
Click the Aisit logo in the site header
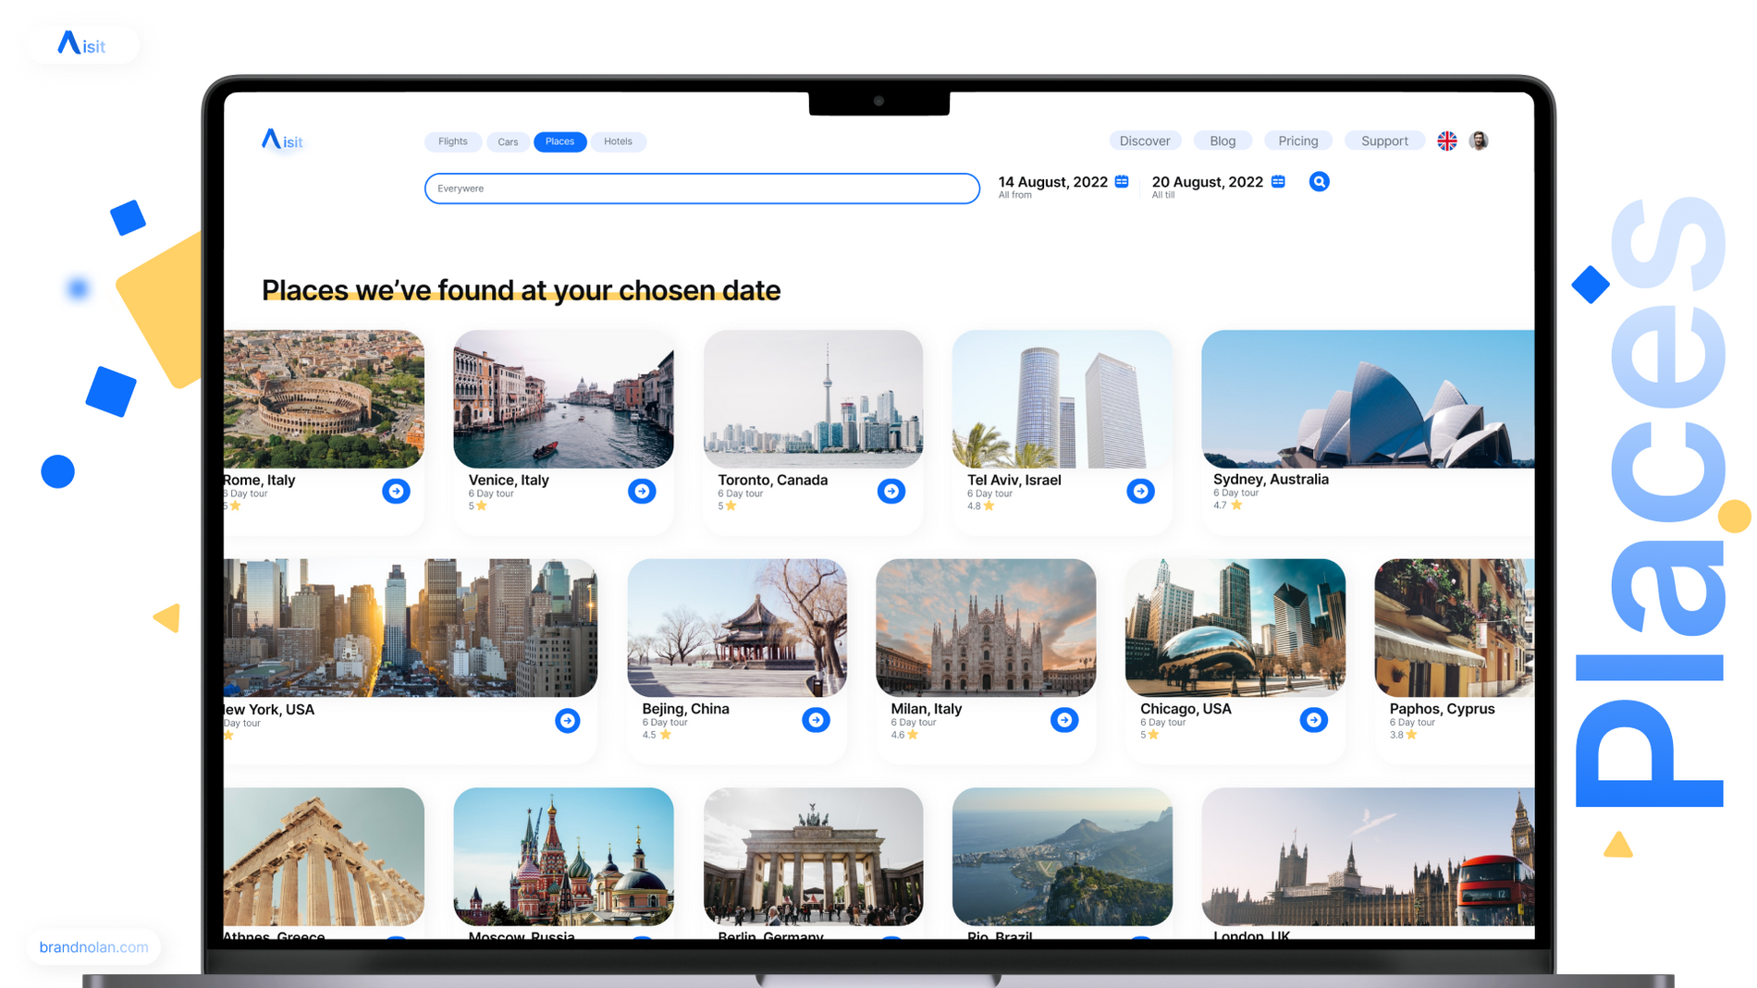coord(282,140)
